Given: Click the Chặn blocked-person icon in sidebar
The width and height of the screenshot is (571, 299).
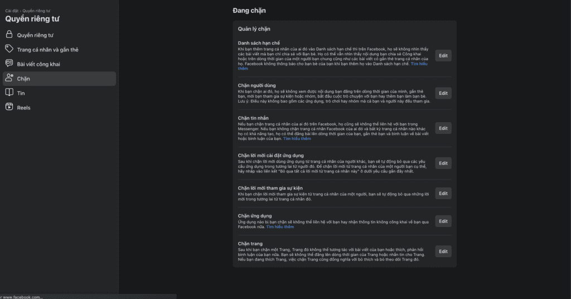Looking at the screenshot, I should (9, 79).
